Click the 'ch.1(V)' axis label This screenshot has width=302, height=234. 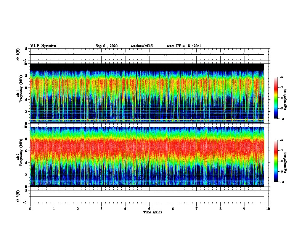(18, 54)
